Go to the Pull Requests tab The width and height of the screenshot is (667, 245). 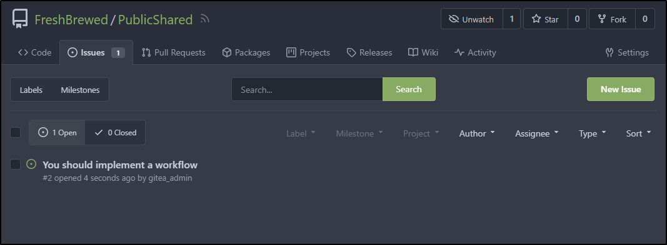pos(174,52)
